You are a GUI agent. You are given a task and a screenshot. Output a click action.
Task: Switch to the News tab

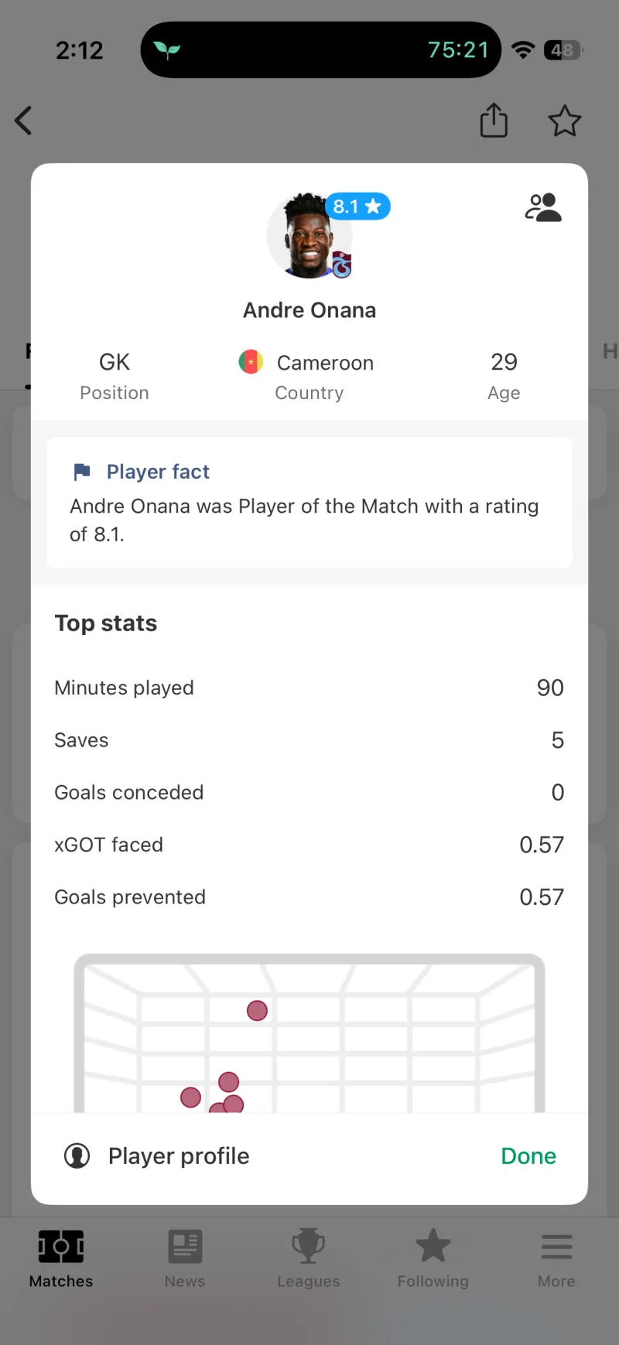pos(185,1258)
